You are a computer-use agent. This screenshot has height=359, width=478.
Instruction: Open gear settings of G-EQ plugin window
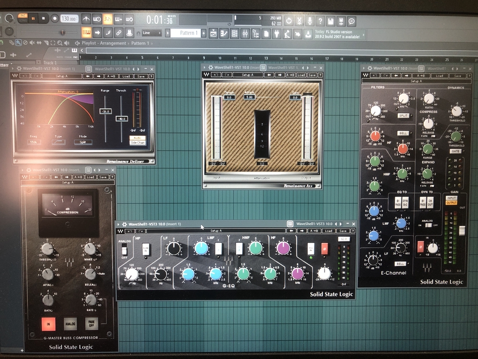(124, 224)
